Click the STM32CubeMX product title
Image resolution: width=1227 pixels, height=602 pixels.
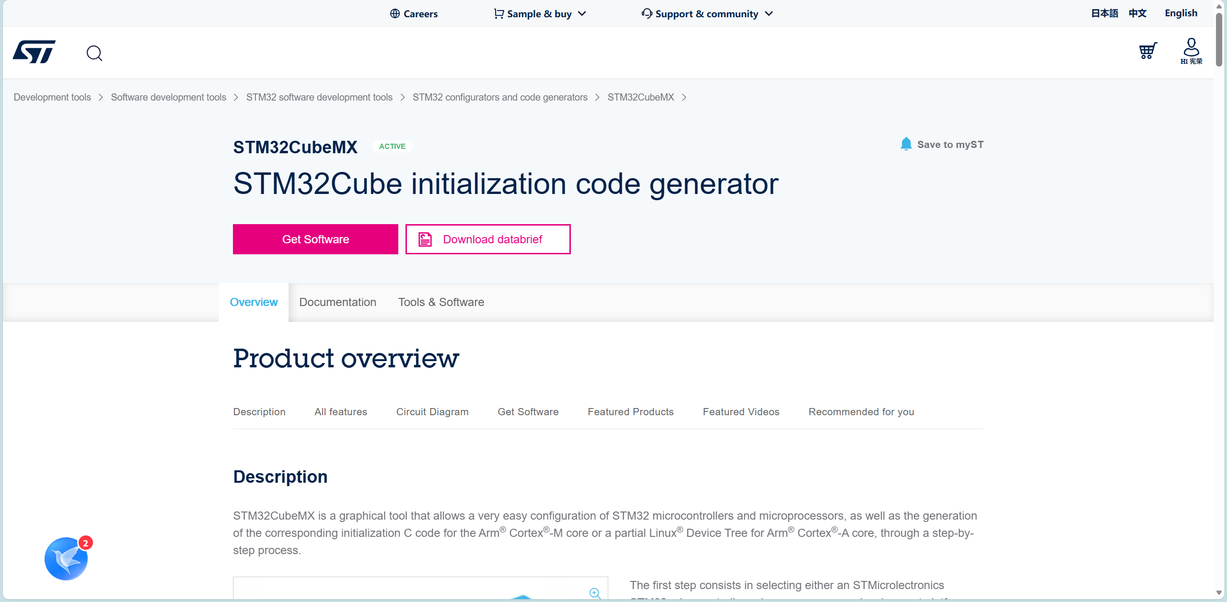295,147
